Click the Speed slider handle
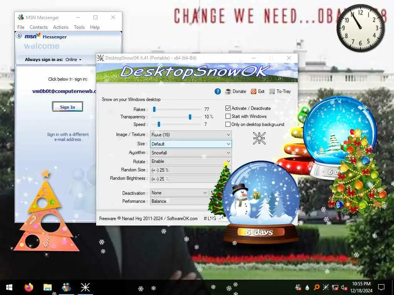 coord(159,124)
